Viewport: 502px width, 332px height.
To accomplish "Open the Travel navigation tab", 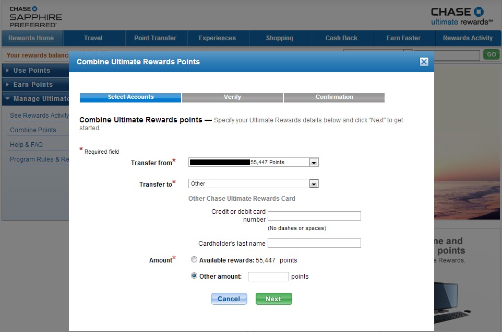I will pyautogui.click(x=93, y=38).
